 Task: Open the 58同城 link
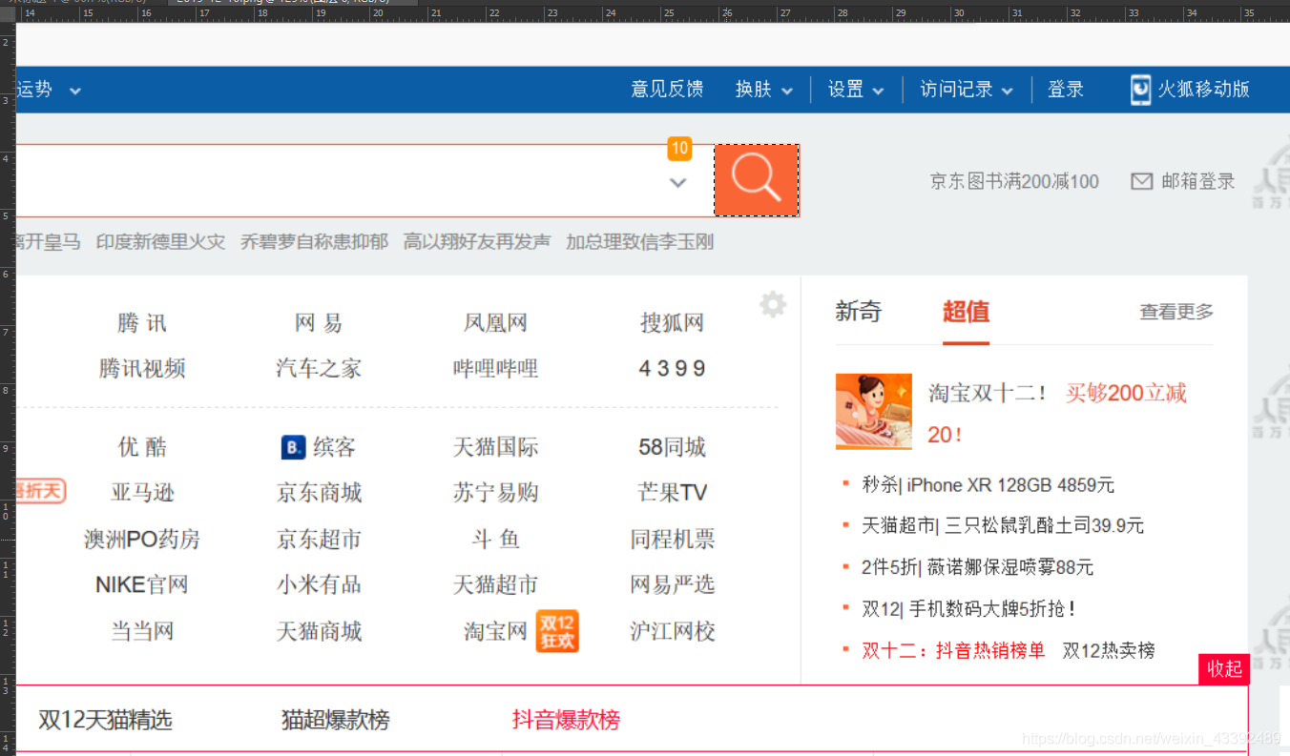(672, 447)
